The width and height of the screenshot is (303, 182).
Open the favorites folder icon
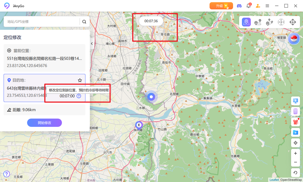coord(296,132)
